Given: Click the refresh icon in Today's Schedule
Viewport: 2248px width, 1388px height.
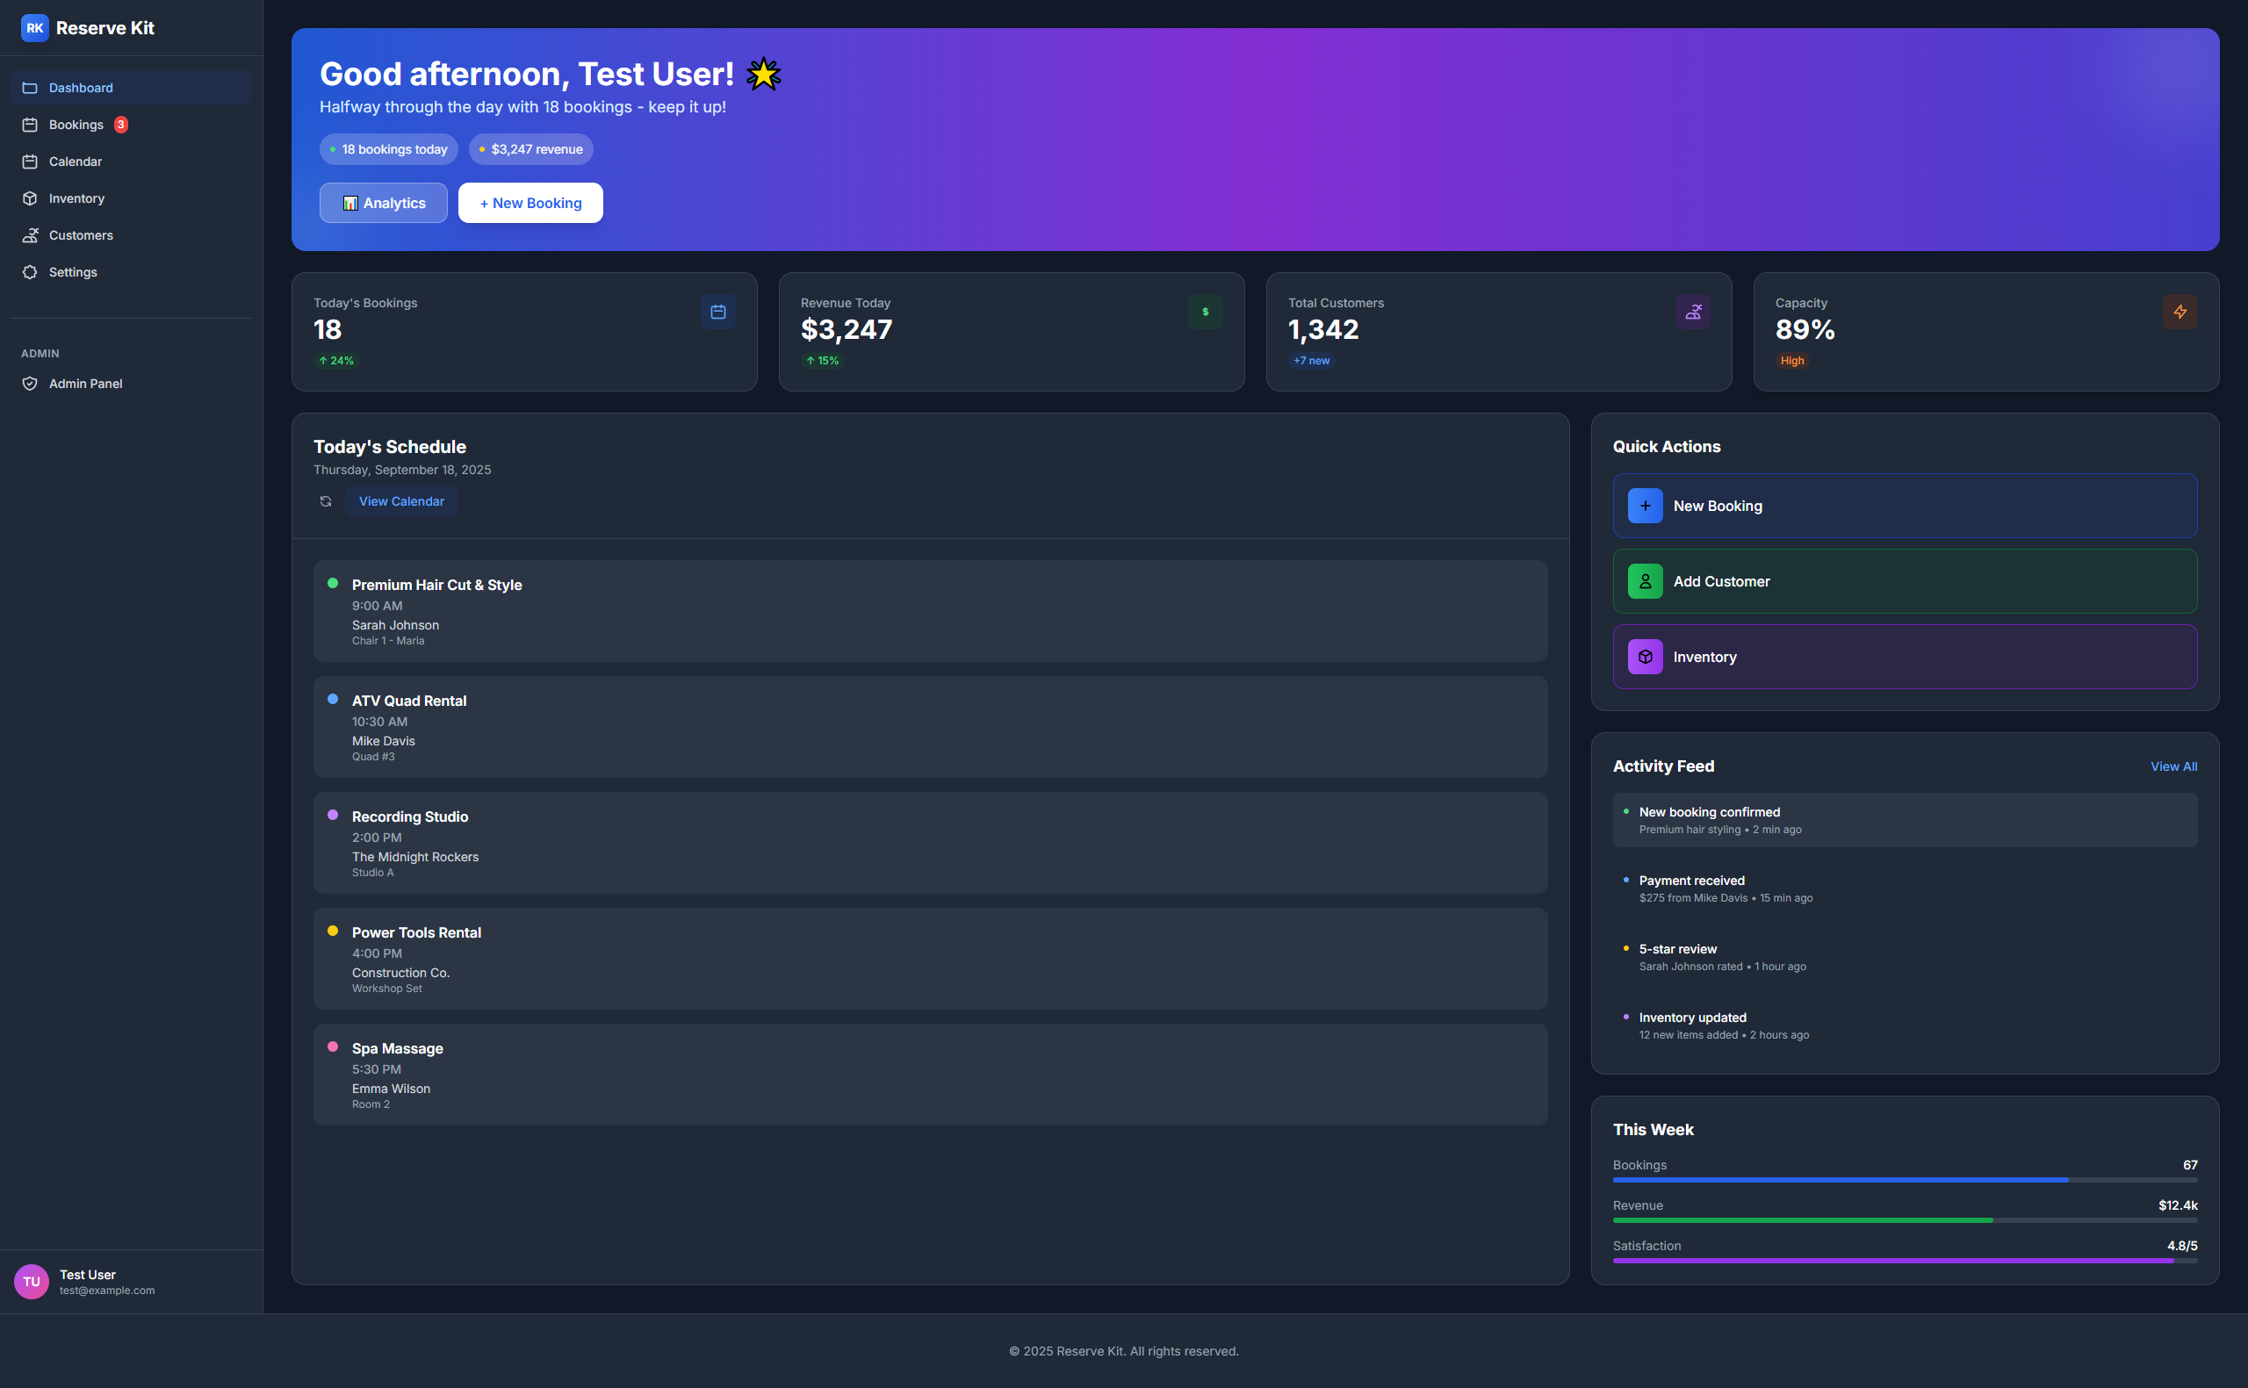Looking at the screenshot, I should point(325,501).
